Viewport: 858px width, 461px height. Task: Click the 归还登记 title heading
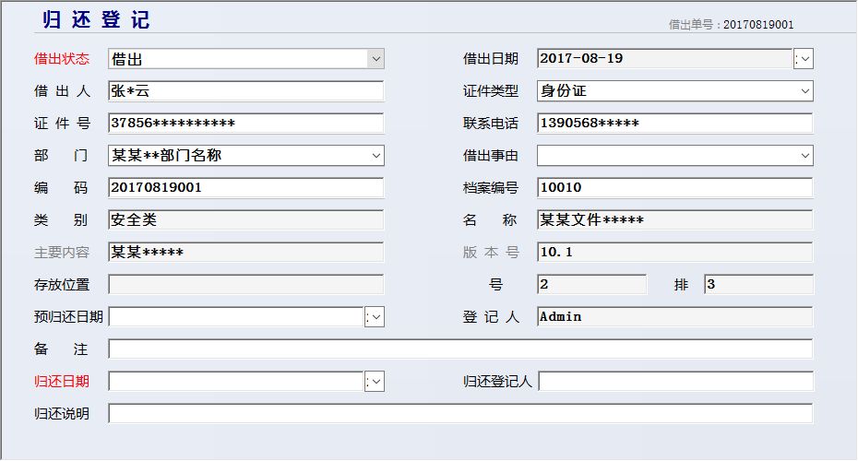96,19
